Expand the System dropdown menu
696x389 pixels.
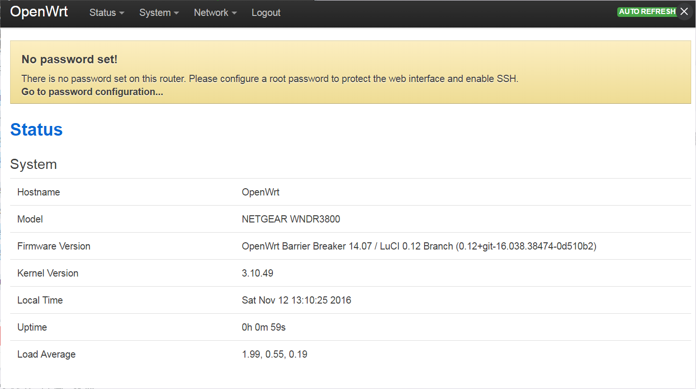(159, 13)
